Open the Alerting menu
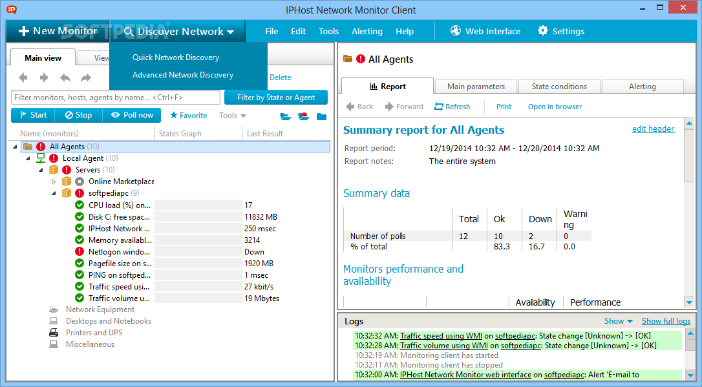The height and width of the screenshot is (387, 702). tap(367, 31)
